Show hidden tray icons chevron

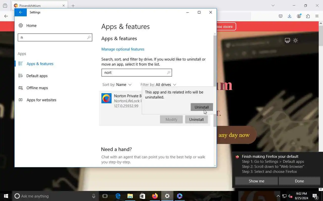(278, 196)
